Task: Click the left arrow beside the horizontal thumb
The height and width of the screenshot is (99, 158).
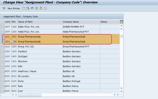Action: (13, 95)
